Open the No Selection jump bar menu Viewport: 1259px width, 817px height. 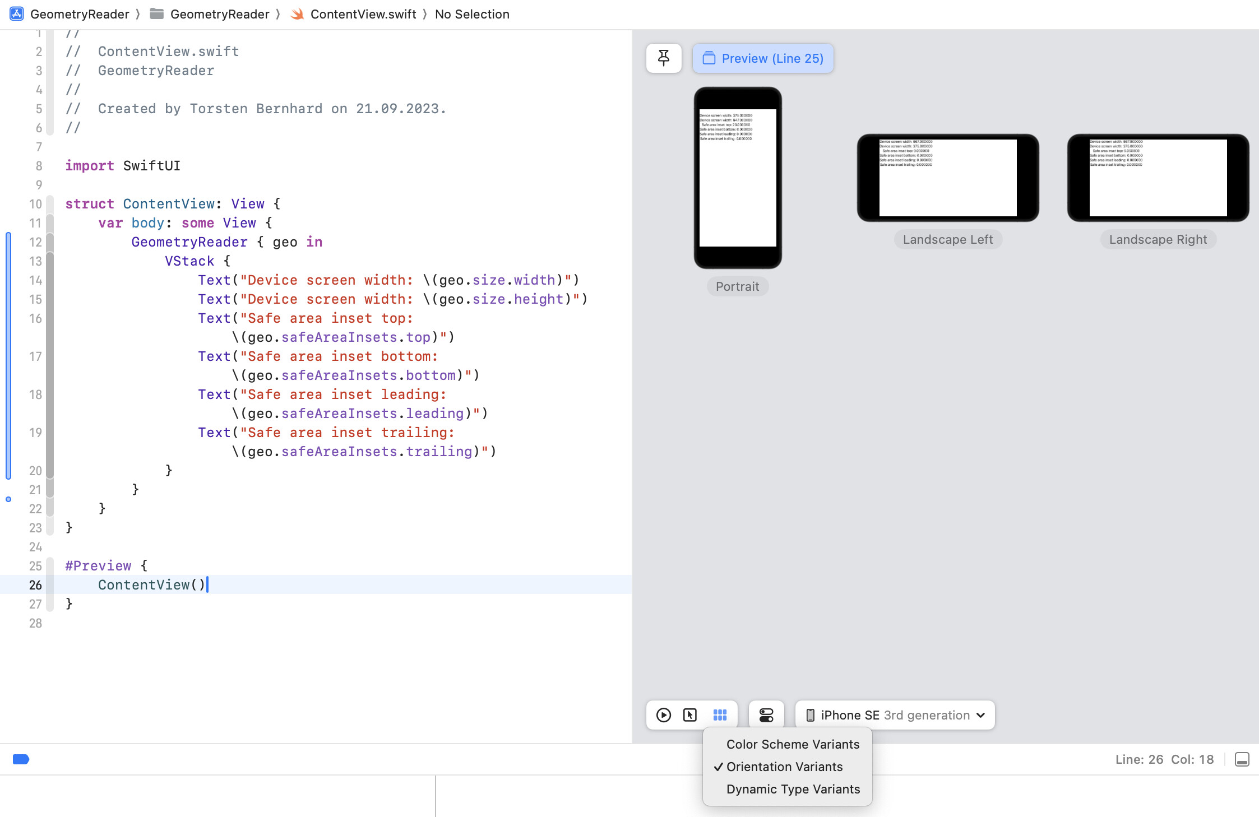(x=472, y=14)
